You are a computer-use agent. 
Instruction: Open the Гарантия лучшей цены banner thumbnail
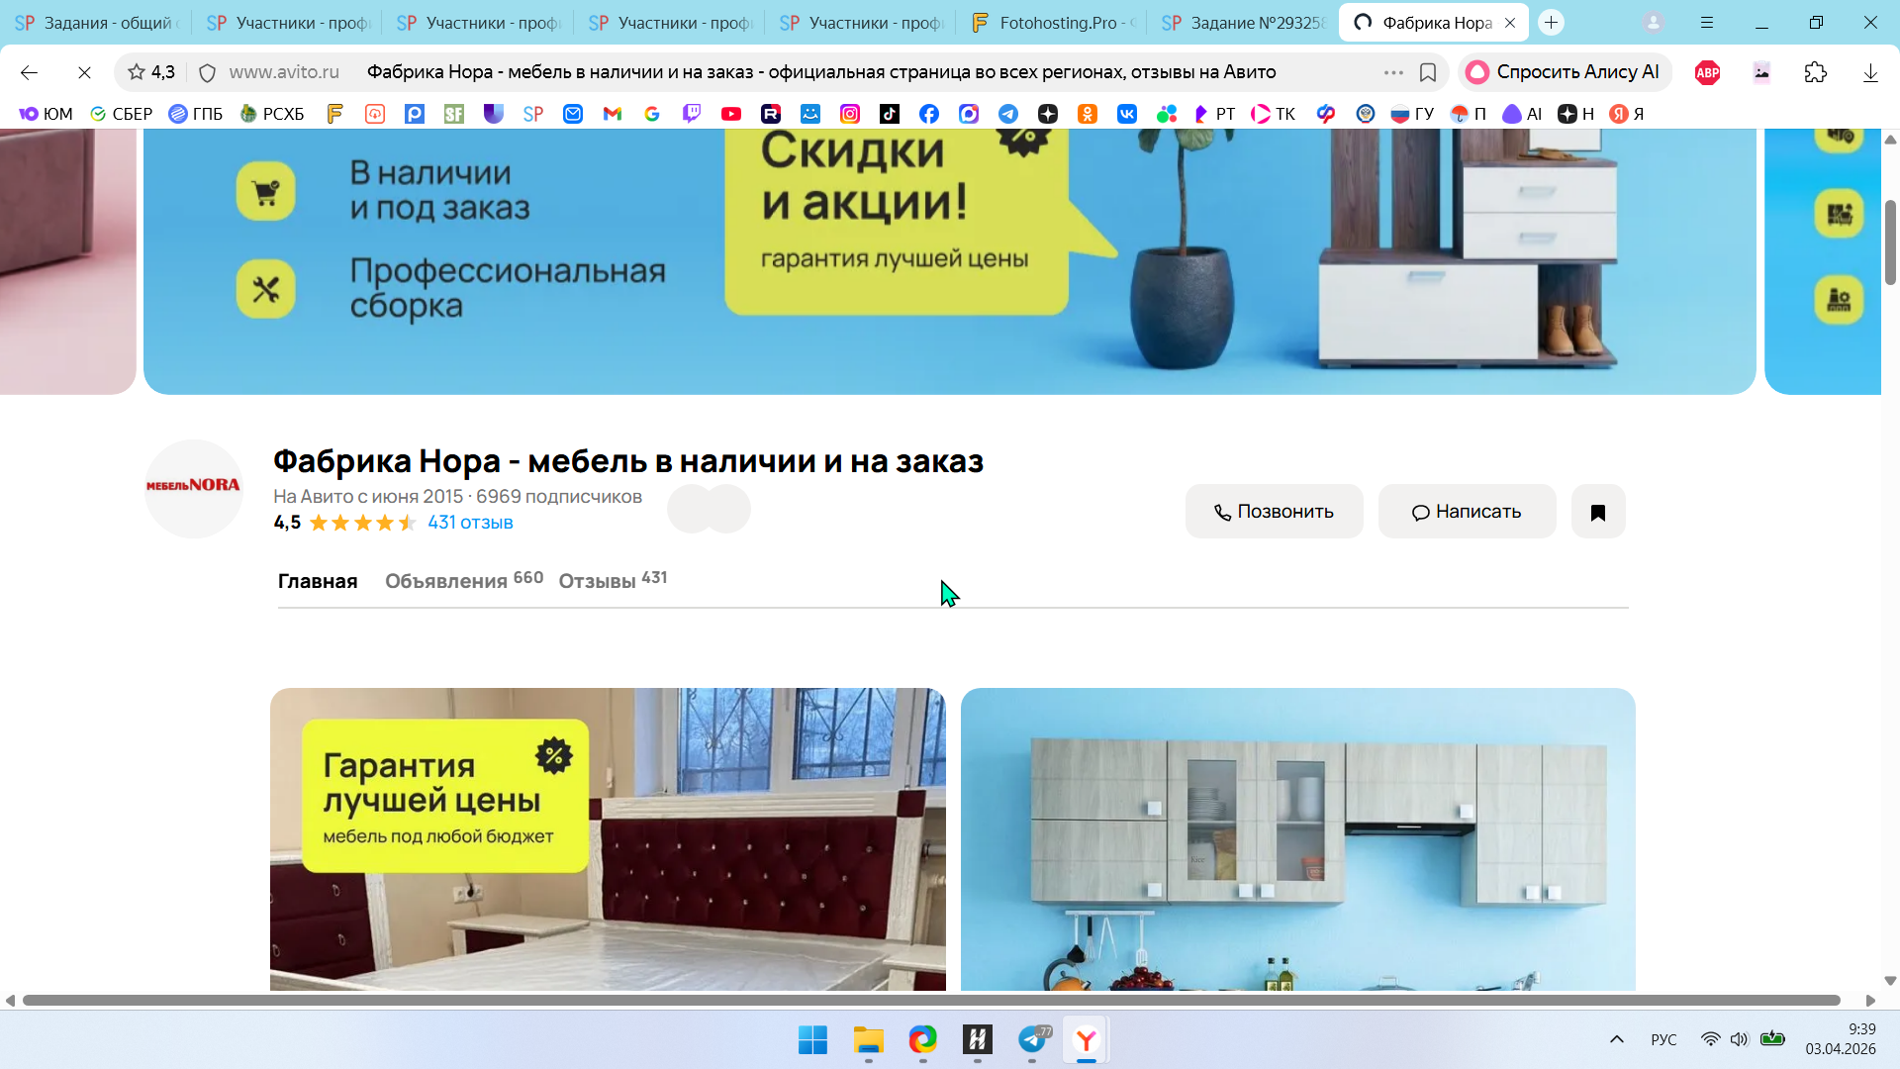(607, 838)
